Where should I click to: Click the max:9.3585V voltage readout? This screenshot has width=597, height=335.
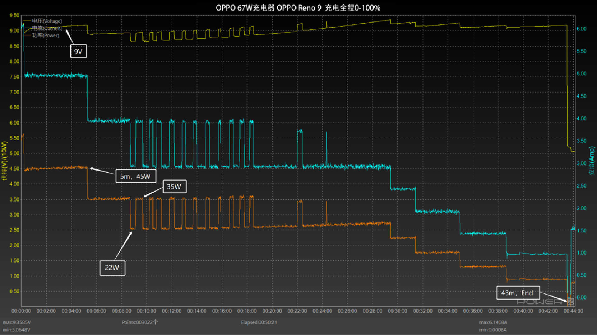[17, 322]
